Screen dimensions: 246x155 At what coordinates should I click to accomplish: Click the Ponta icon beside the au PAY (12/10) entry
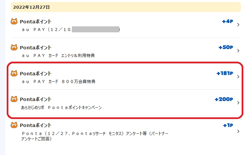coord(14,22)
